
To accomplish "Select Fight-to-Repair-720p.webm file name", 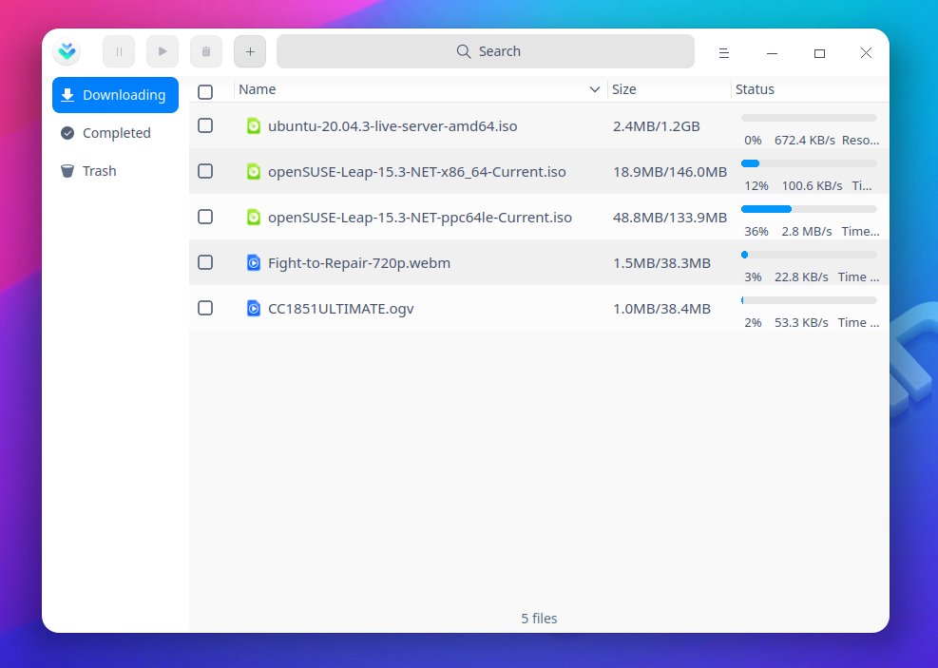I will pos(359,263).
